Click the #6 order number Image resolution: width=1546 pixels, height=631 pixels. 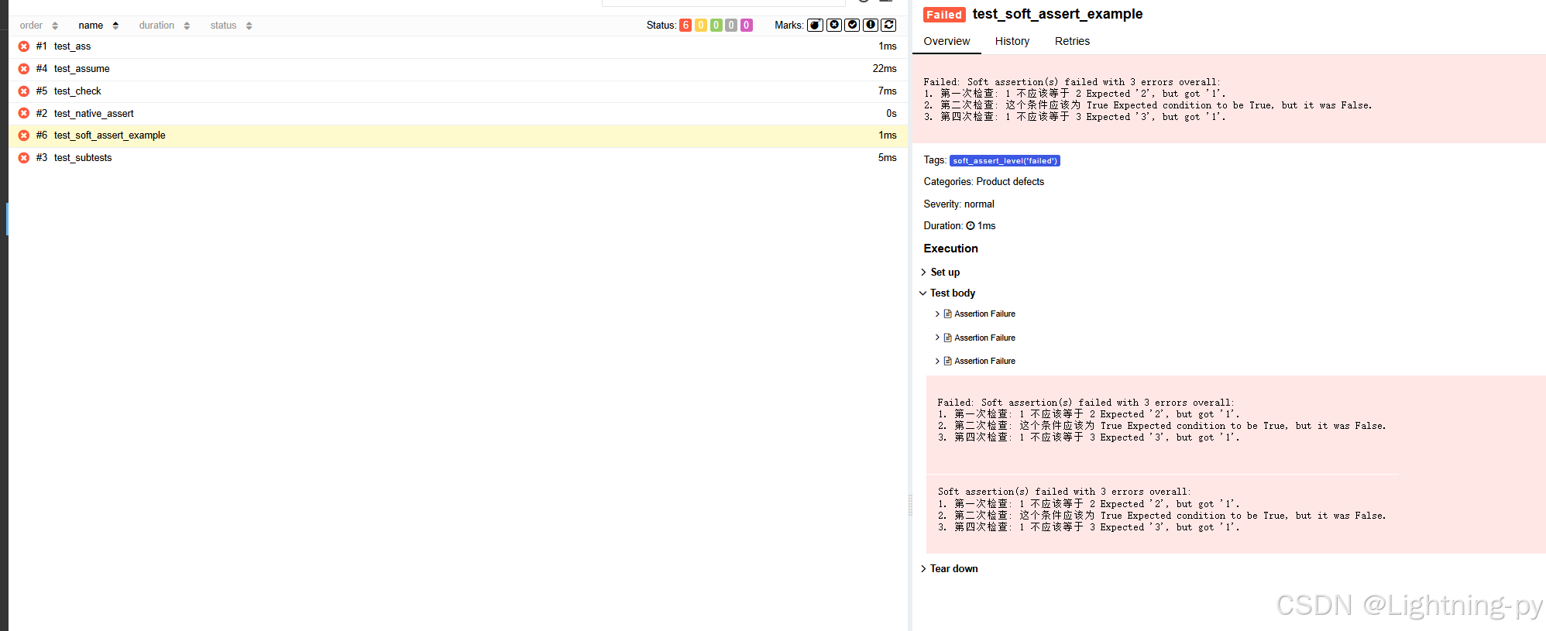click(42, 135)
